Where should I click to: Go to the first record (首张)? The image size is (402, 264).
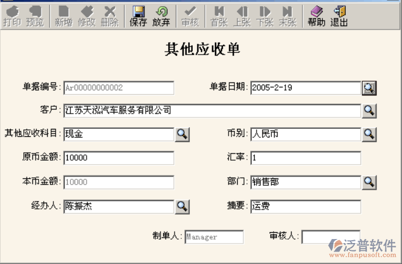point(219,16)
